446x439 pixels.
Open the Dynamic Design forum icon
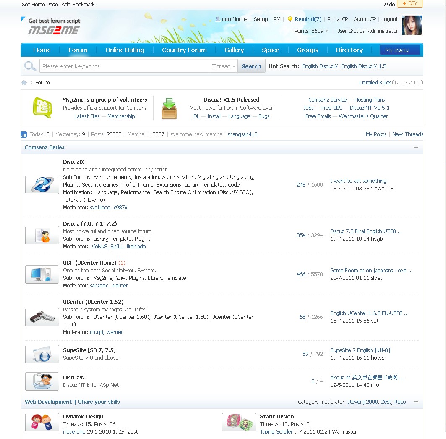click(42, 422)
